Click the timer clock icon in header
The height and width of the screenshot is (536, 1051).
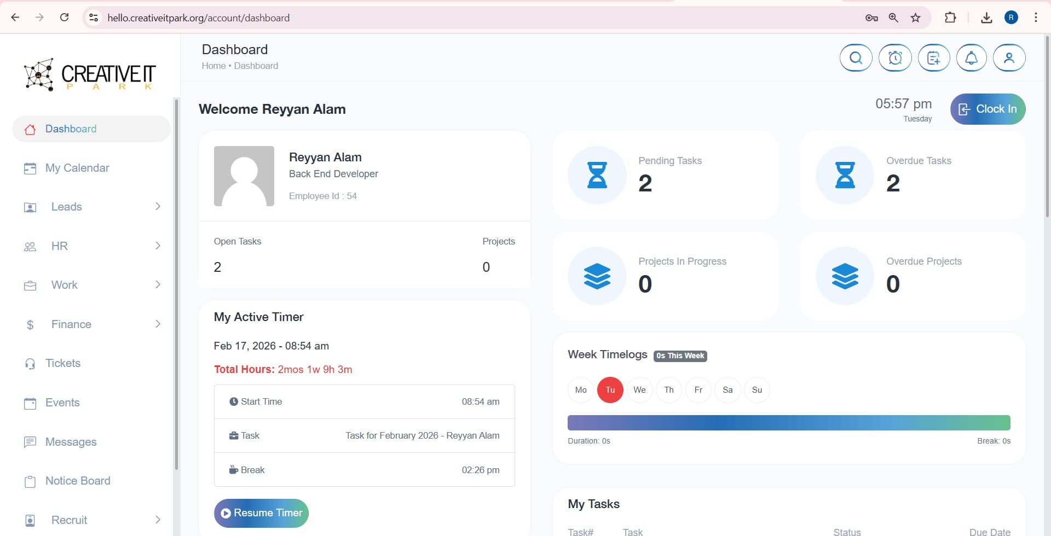894,58
